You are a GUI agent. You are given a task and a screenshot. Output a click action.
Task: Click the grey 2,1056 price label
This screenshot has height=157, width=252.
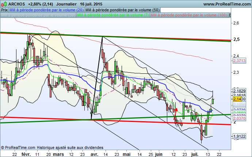click(x=239, y=105)
